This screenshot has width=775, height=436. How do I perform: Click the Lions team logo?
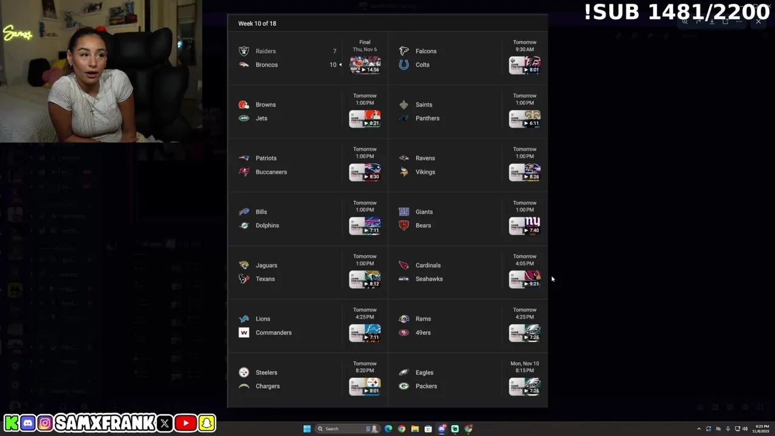pyautogui.click(x=244, y=319)
